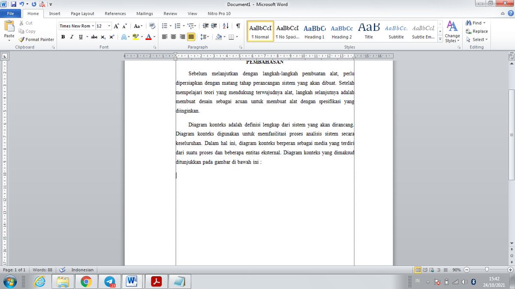Click the Sort icon in Paragraph group
This screenshot has width=515, height=289.
225,26
